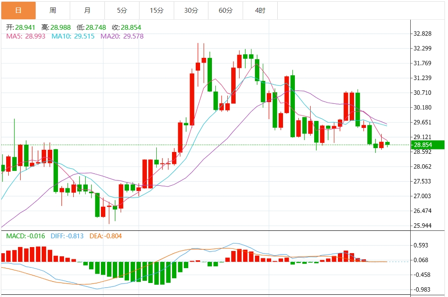Click the 26.474 price axis label

423,211
